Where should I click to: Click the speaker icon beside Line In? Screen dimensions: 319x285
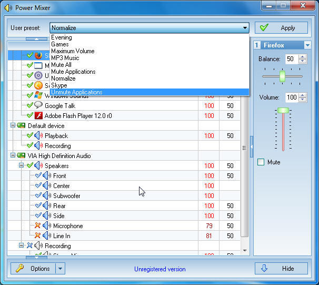pos(47,236)
